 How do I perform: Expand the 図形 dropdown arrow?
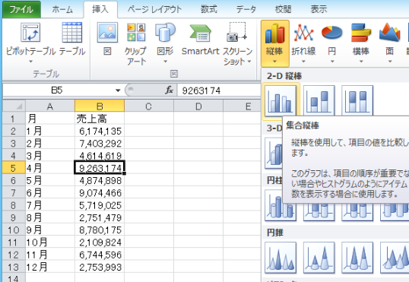click(x=165, y=62)
